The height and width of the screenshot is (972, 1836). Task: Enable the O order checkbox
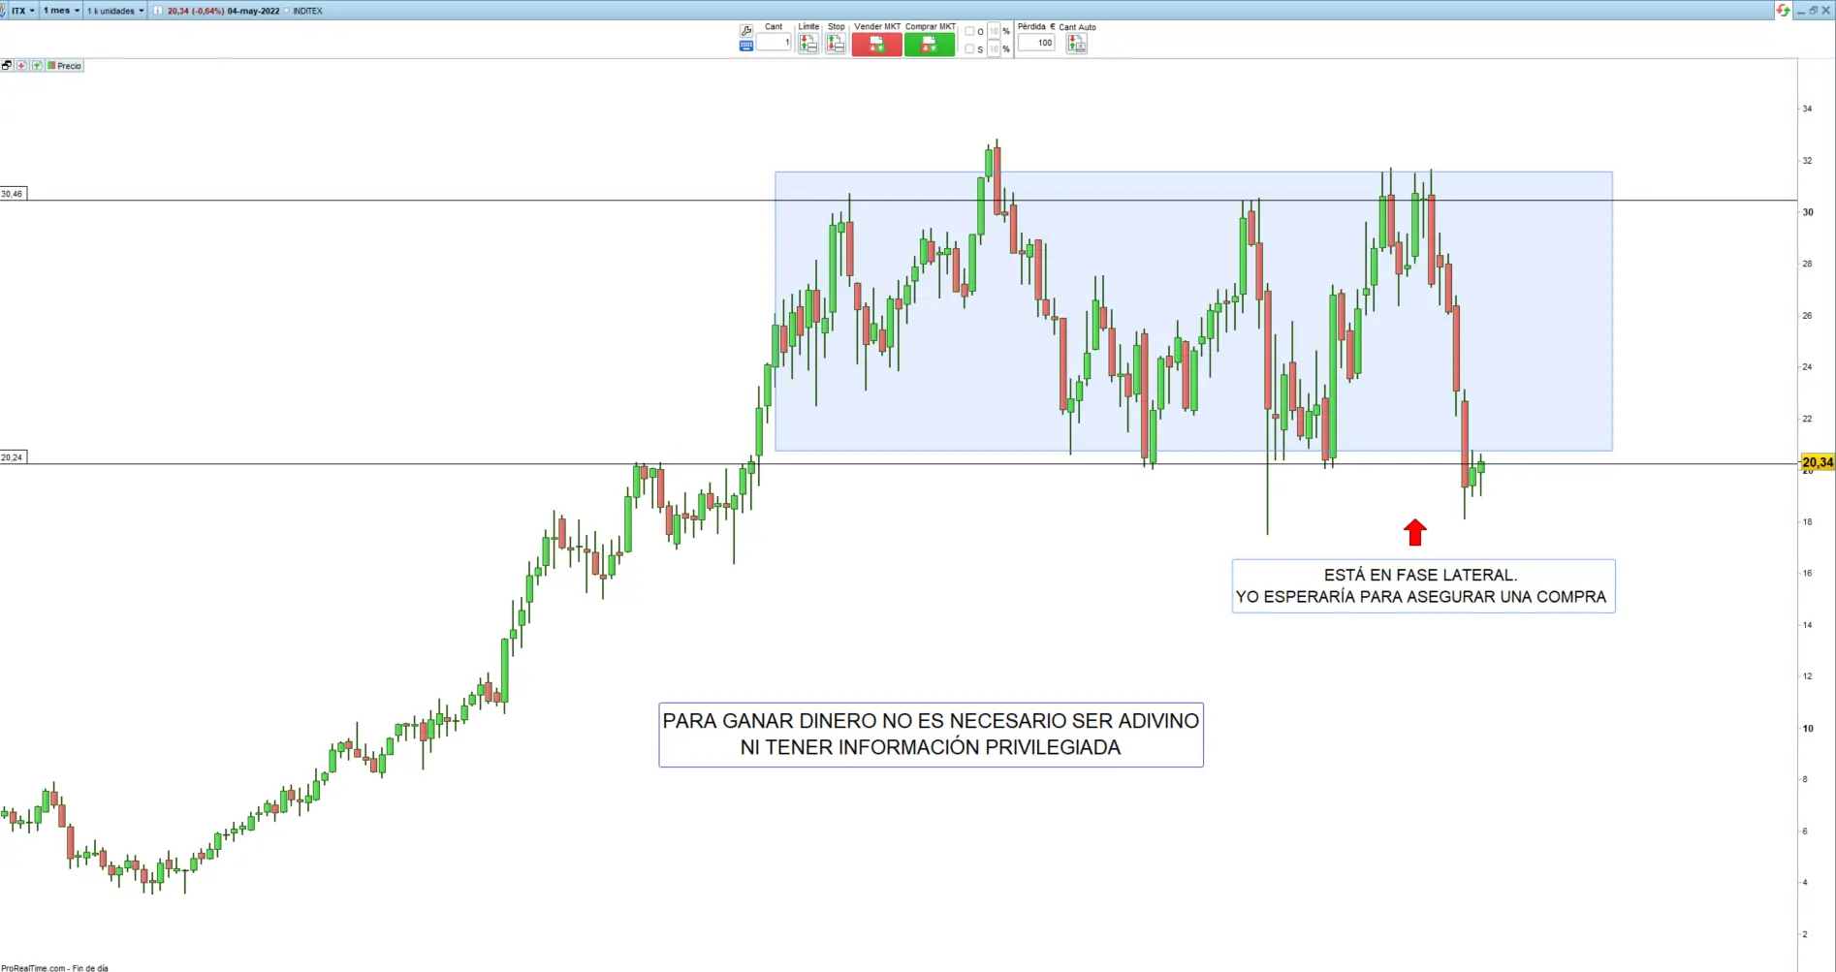[967, 30]
